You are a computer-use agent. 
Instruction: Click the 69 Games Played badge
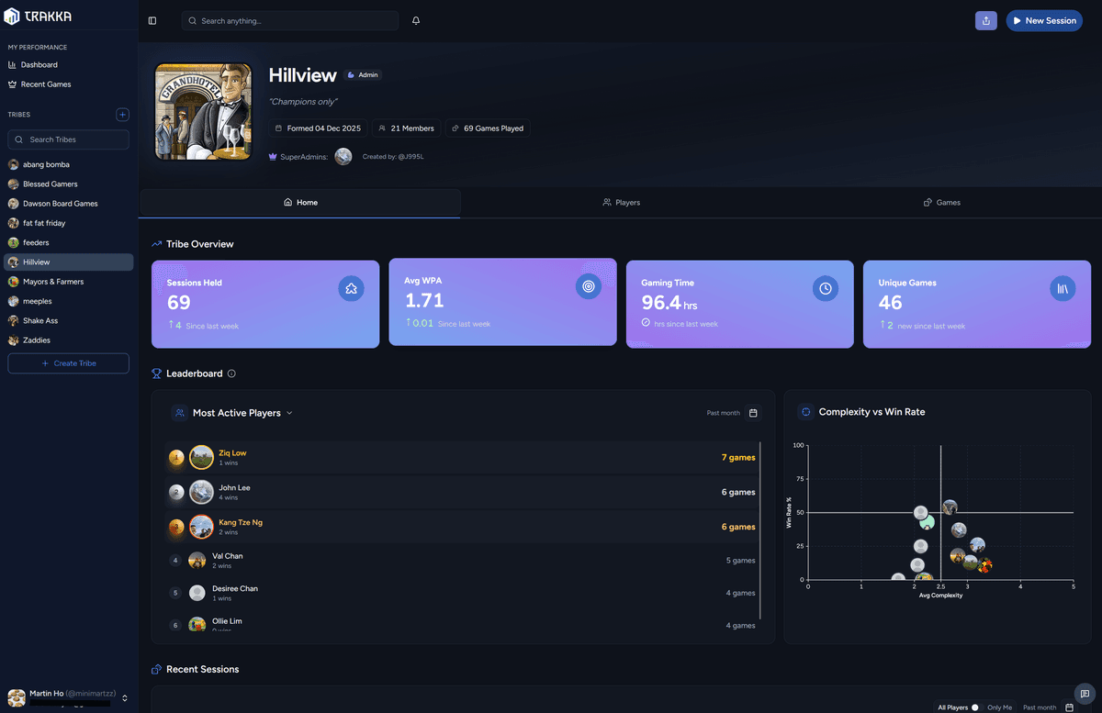[488, 128]
